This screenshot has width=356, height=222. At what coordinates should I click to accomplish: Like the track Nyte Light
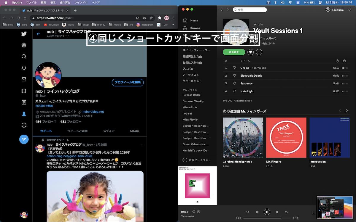click(x=234, y=91)
